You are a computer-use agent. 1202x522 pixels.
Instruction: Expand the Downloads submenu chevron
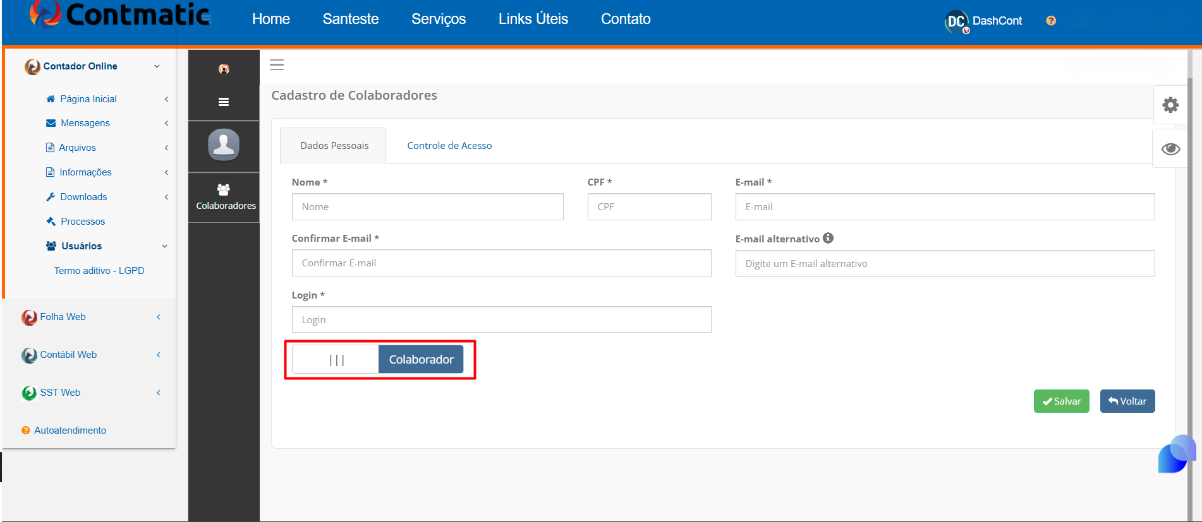tap(166, 197)
